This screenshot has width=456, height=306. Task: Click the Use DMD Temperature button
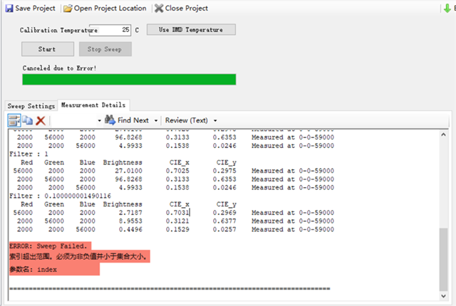click(191, 30)
